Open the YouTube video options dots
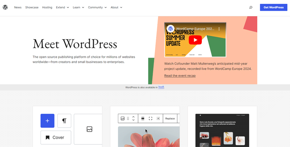 (x=219, y=29)
